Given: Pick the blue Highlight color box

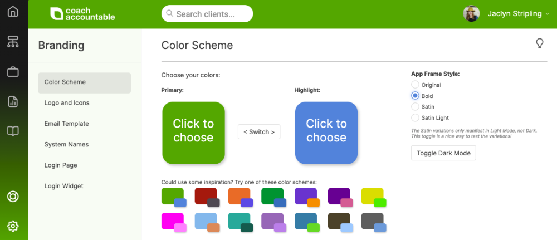Looking at the screenshot, I should [x=326, y=133].
